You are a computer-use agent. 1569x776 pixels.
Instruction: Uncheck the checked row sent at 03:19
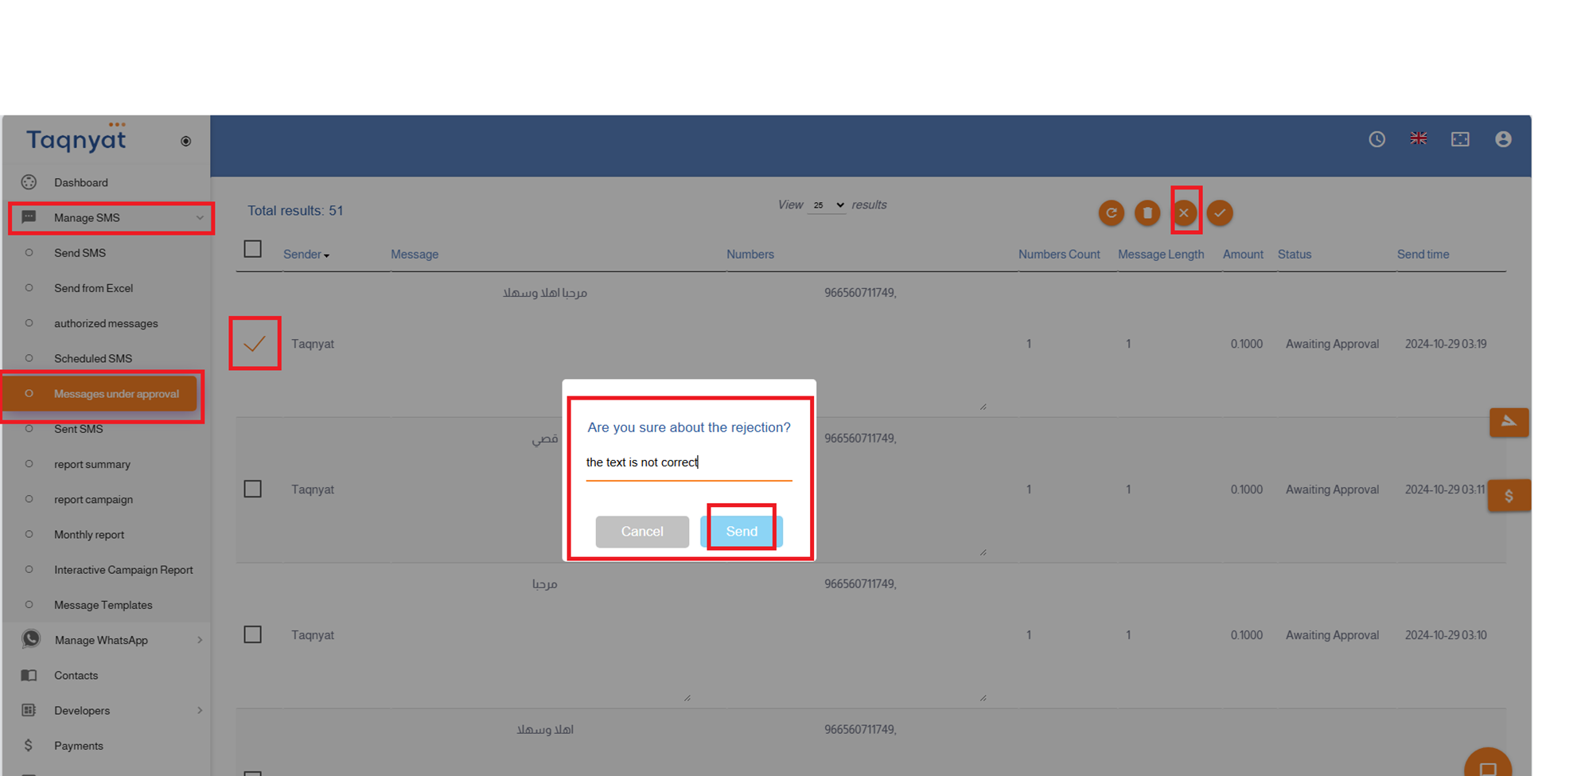tap(255, 344)
